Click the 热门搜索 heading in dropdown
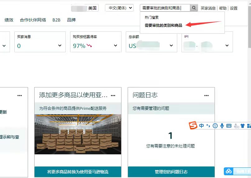 click(152, 17)
